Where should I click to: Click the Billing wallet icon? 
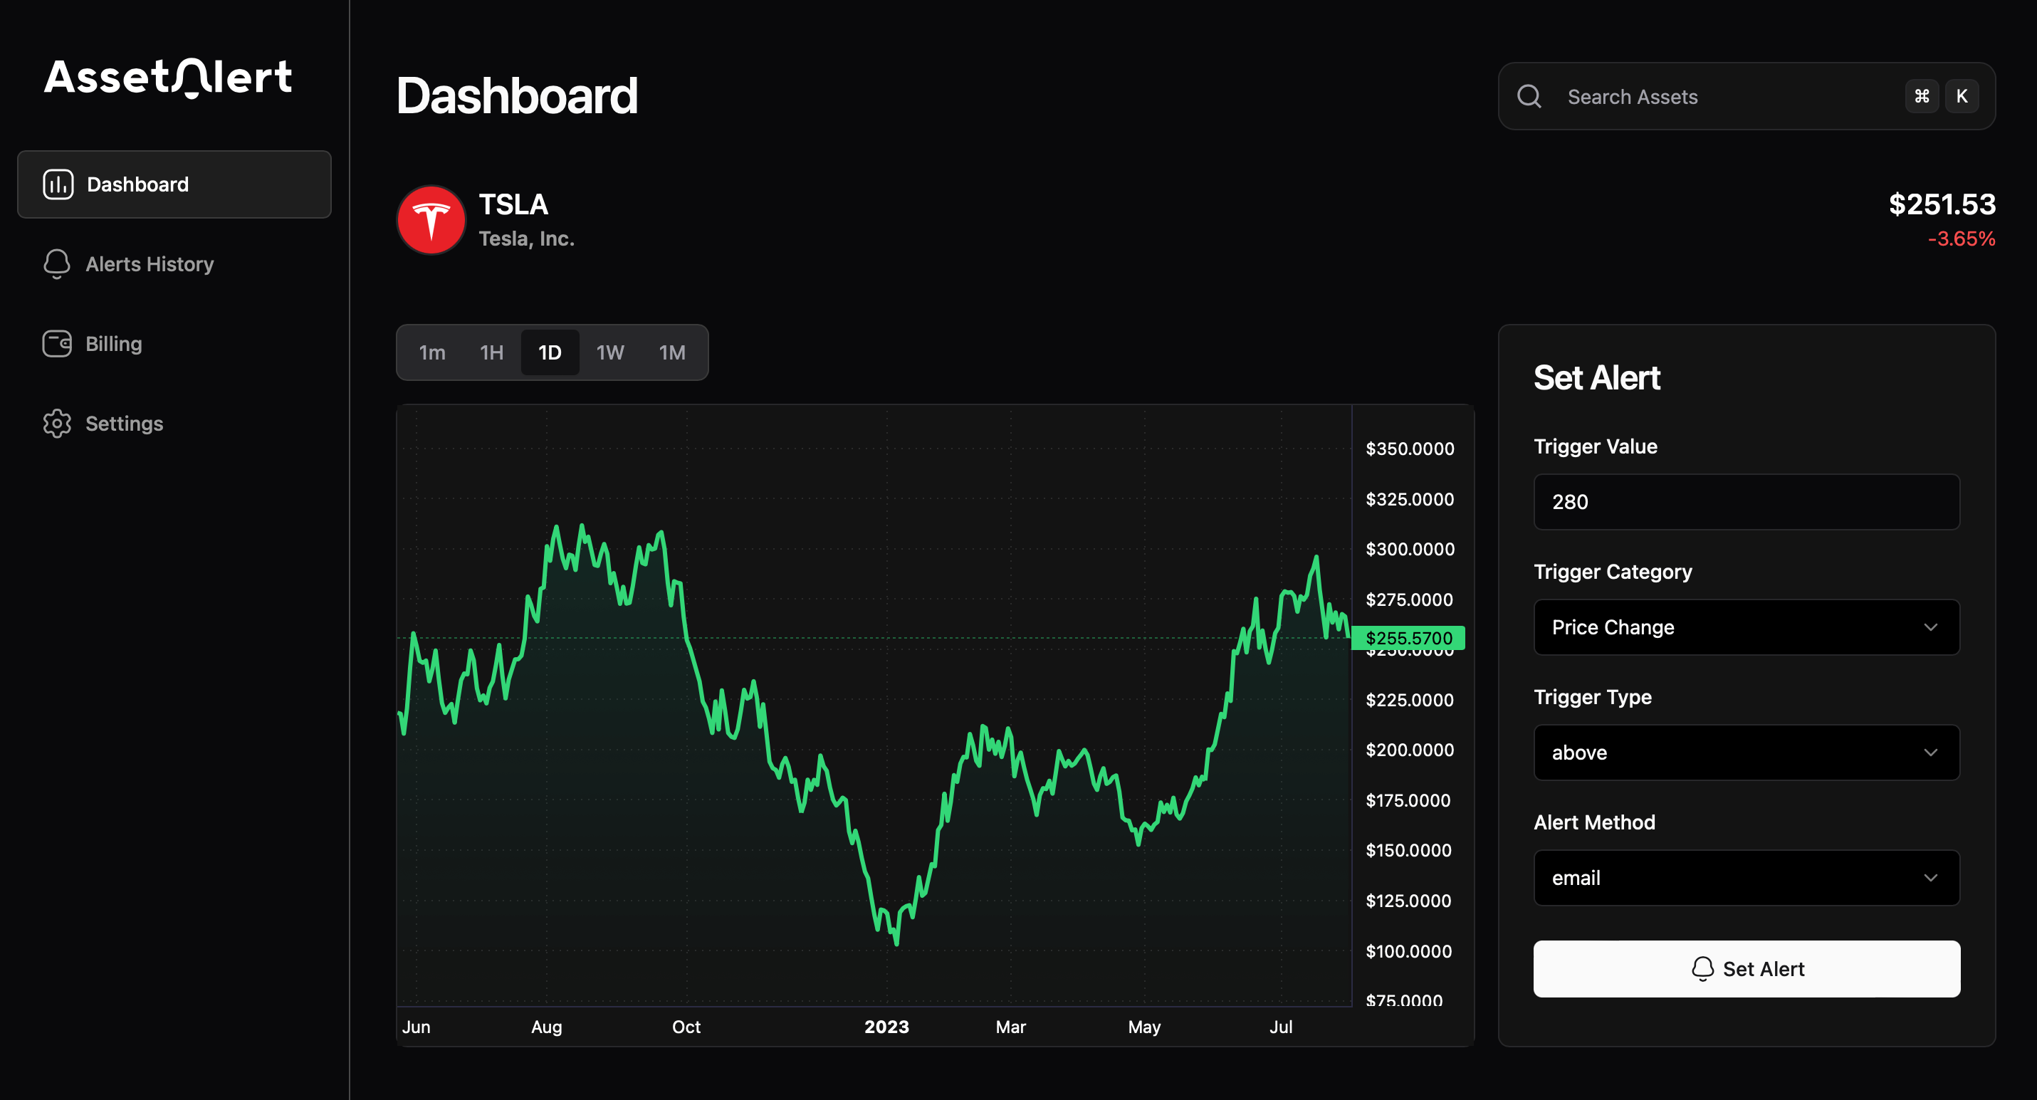point(57,344)
